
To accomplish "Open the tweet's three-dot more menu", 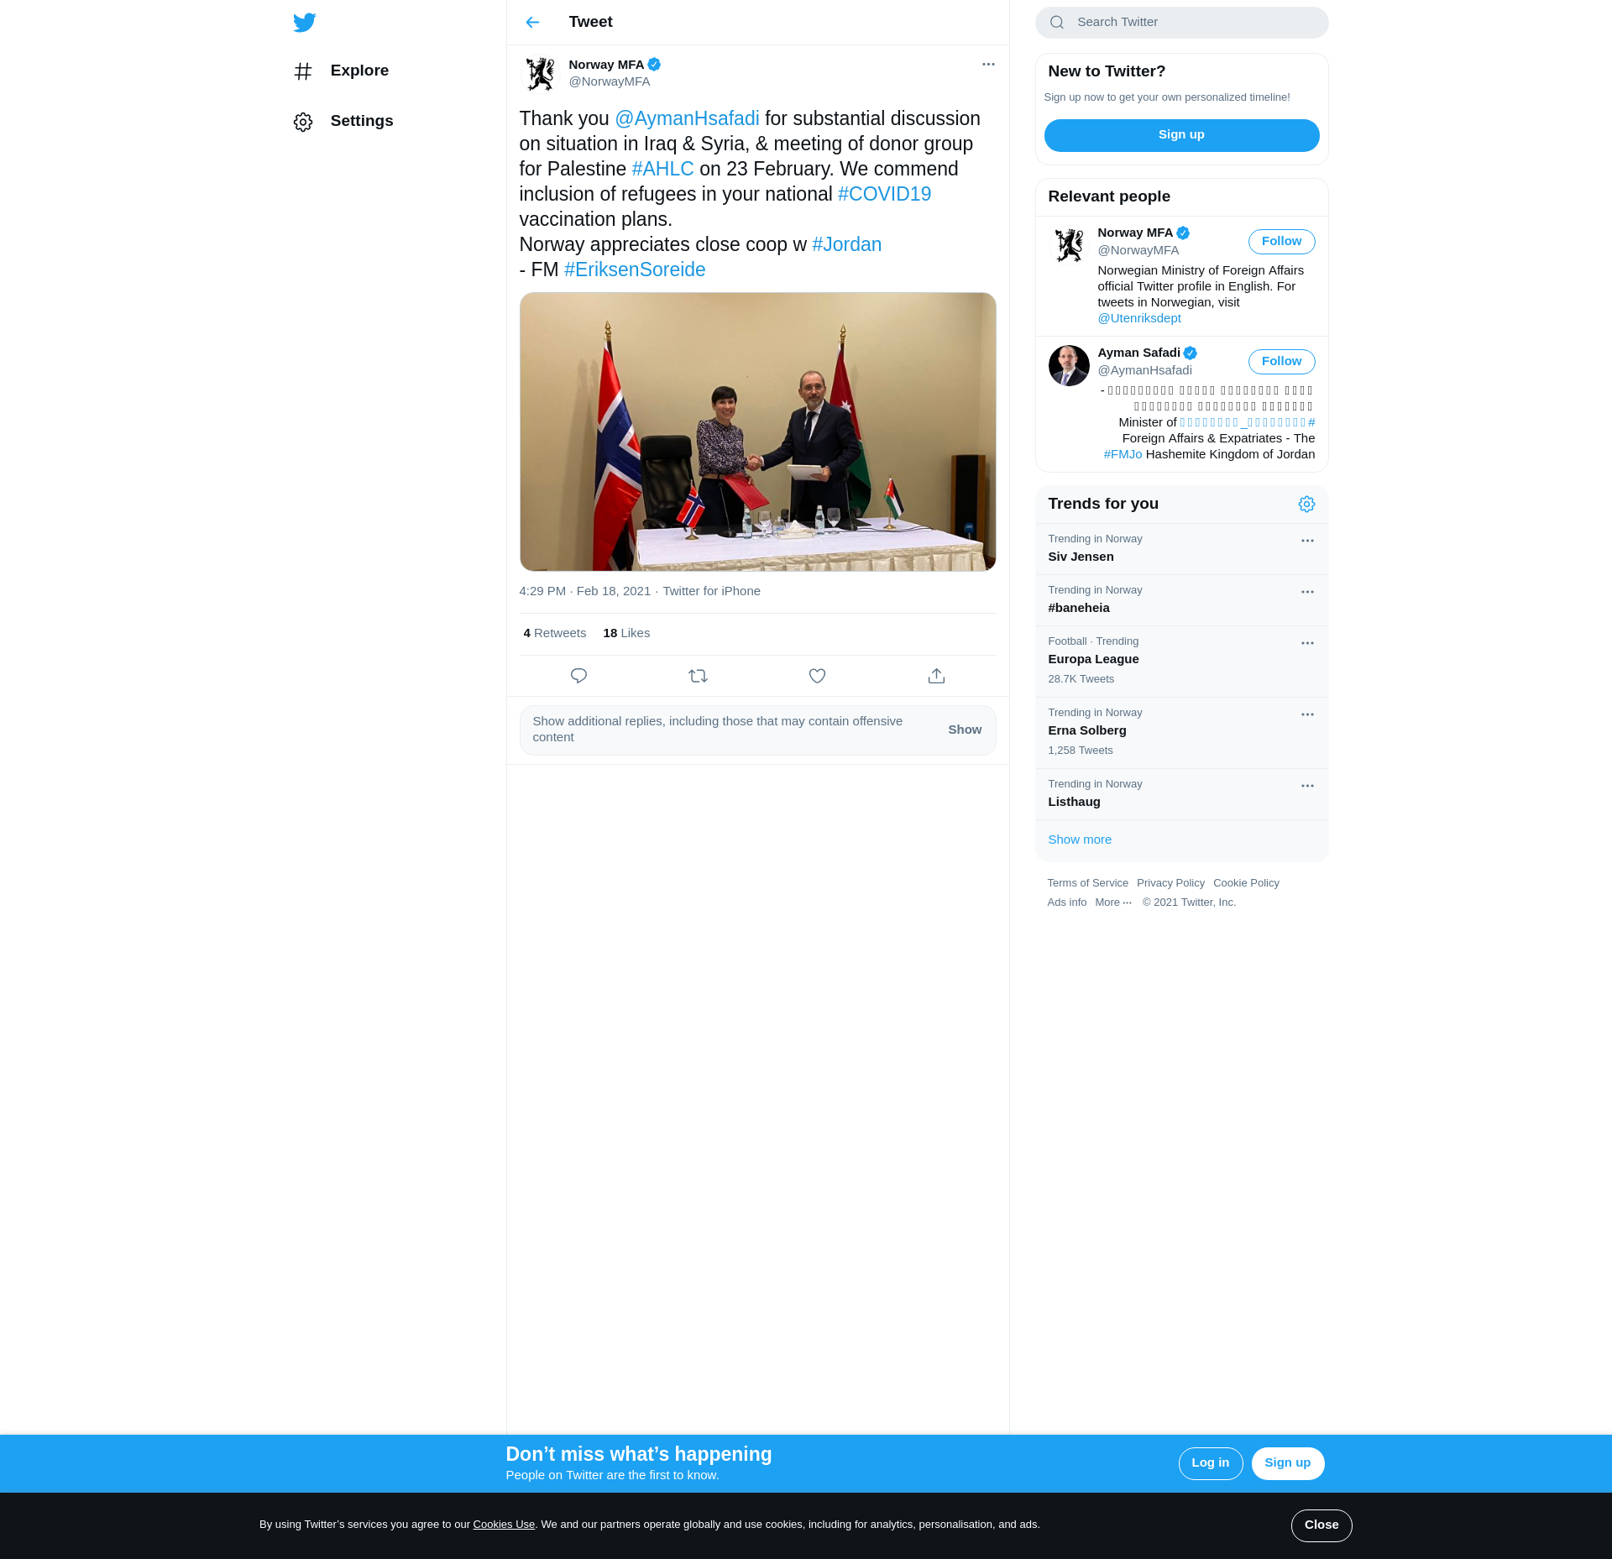I will pyautogui.click(x=988, y=65).
